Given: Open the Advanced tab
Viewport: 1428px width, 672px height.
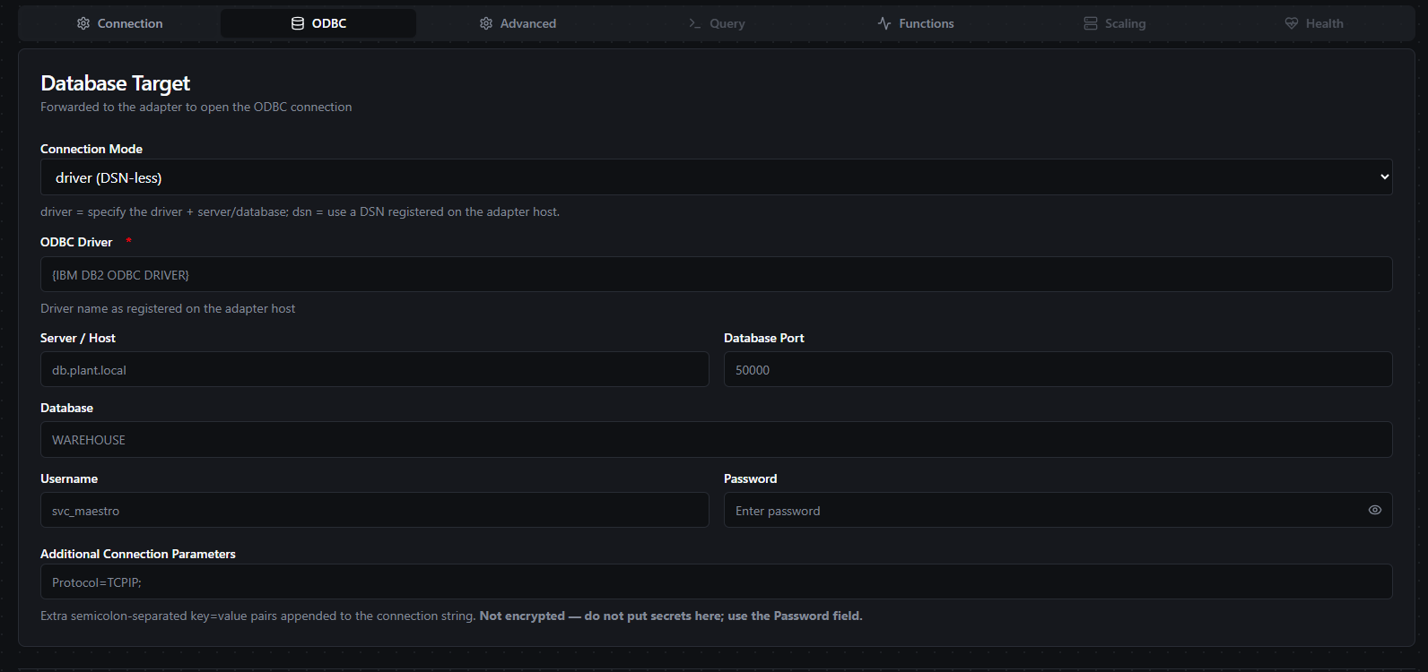Looking at the screenshot, I should pos(518,23).
